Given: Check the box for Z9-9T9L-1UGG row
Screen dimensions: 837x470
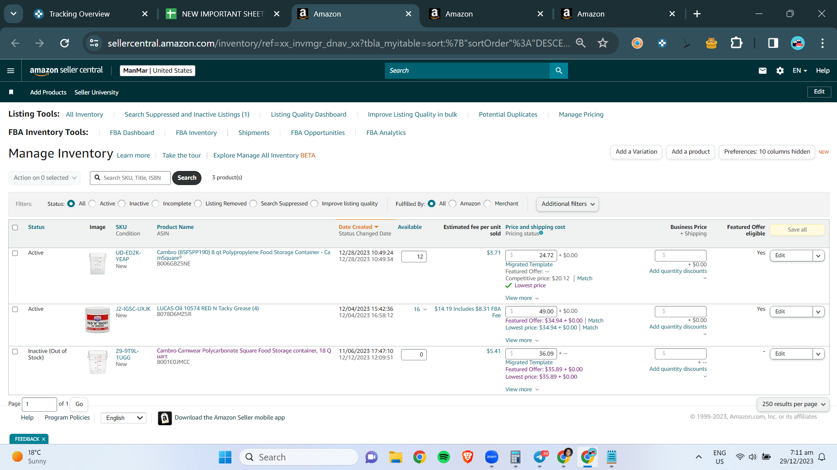Looking at the screenshot, I should point(15,351).
